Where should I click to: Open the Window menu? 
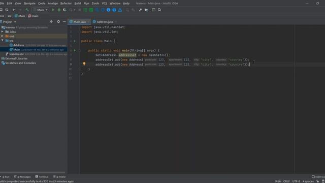pos(115,4)
